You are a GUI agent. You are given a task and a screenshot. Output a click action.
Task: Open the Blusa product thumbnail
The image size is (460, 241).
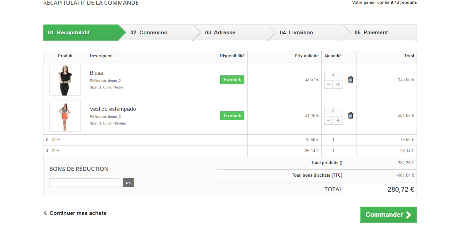click(x=65, y=80)
